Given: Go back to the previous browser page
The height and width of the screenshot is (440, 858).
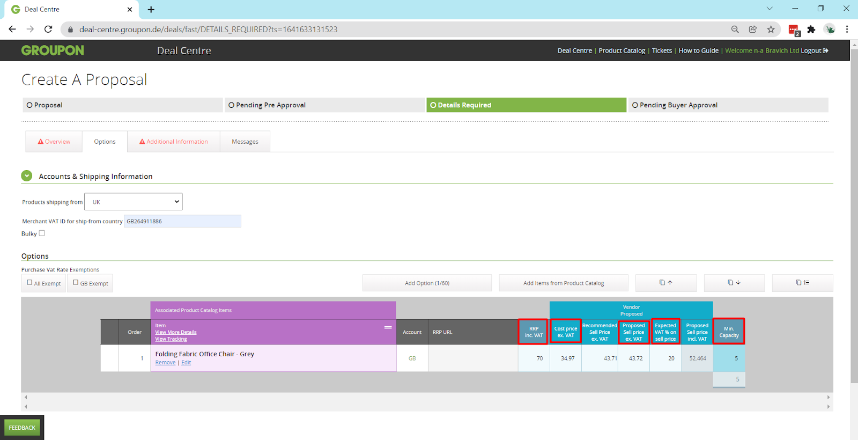Looking at the screenshot, I should [x=12, y=30].
